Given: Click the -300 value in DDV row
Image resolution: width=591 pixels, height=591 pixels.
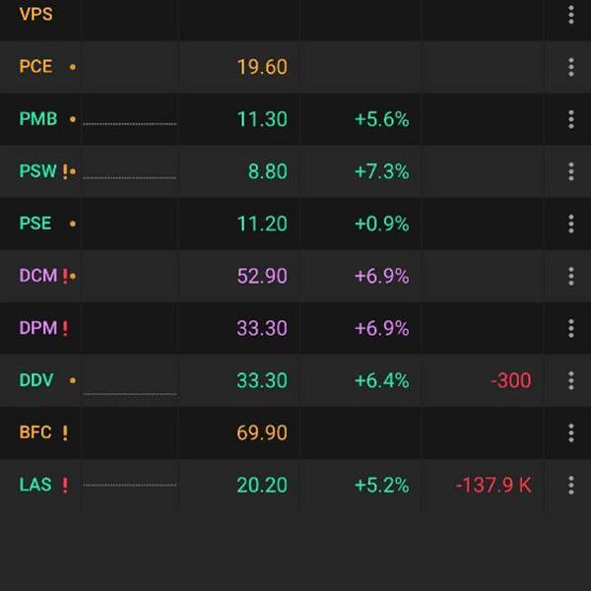Looking at the screenshot, I should tap(510, 380).
